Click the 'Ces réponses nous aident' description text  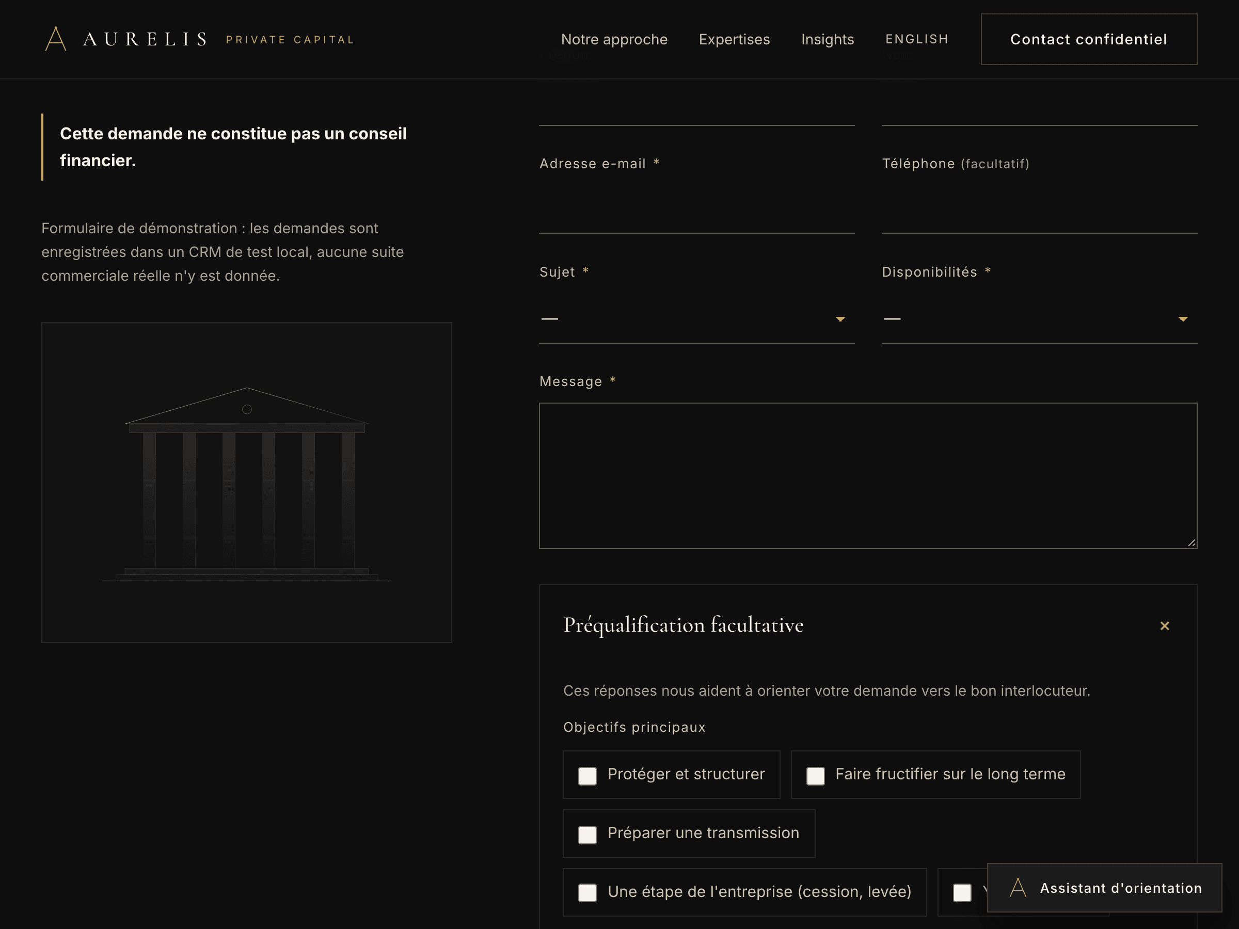coord(826,691)
